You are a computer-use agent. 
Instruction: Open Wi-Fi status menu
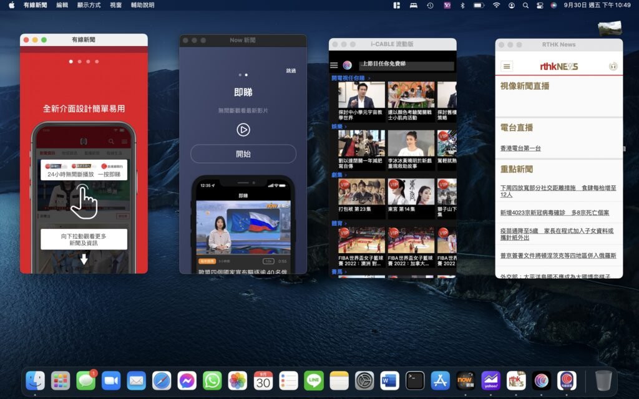click(x=496, y=5)
